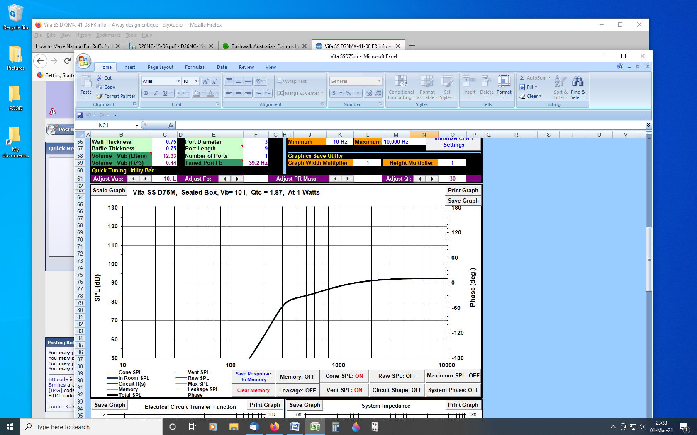The height and width of the screenshot is (435, 697).
Task: Decrease Adjust Ql with left arrow
Action: point(420,179)
